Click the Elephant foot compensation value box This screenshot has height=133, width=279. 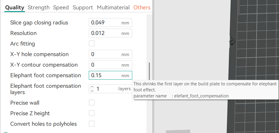105,75
